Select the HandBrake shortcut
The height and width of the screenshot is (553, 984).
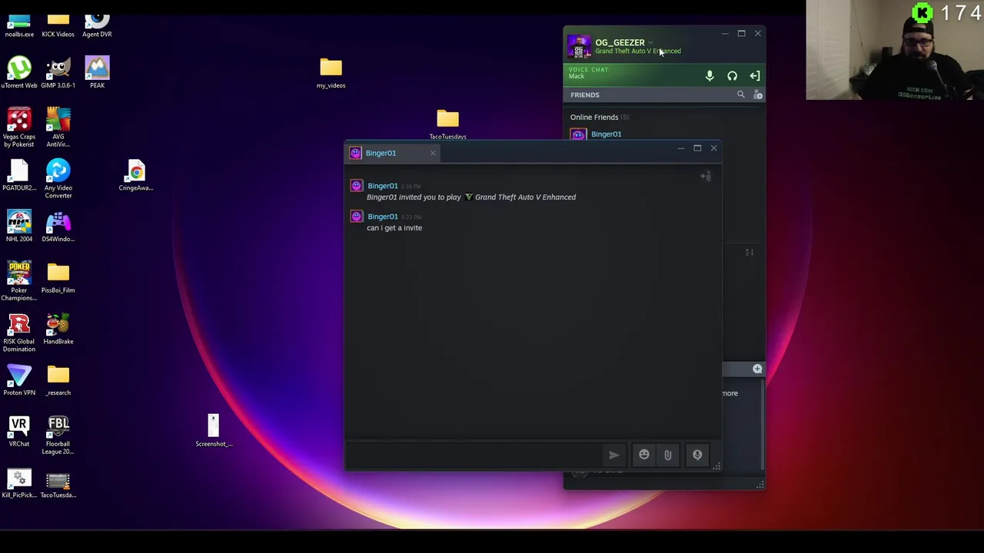point(58,329)
